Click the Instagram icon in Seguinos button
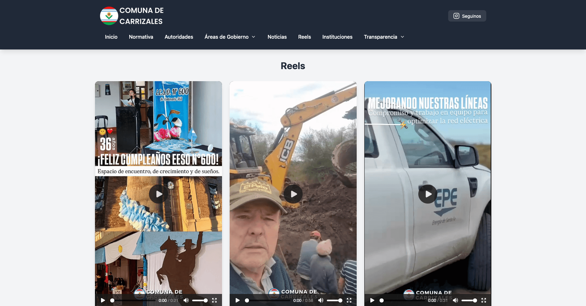The width and height of the screenshot is (586, 306). (x=456, y=16)
